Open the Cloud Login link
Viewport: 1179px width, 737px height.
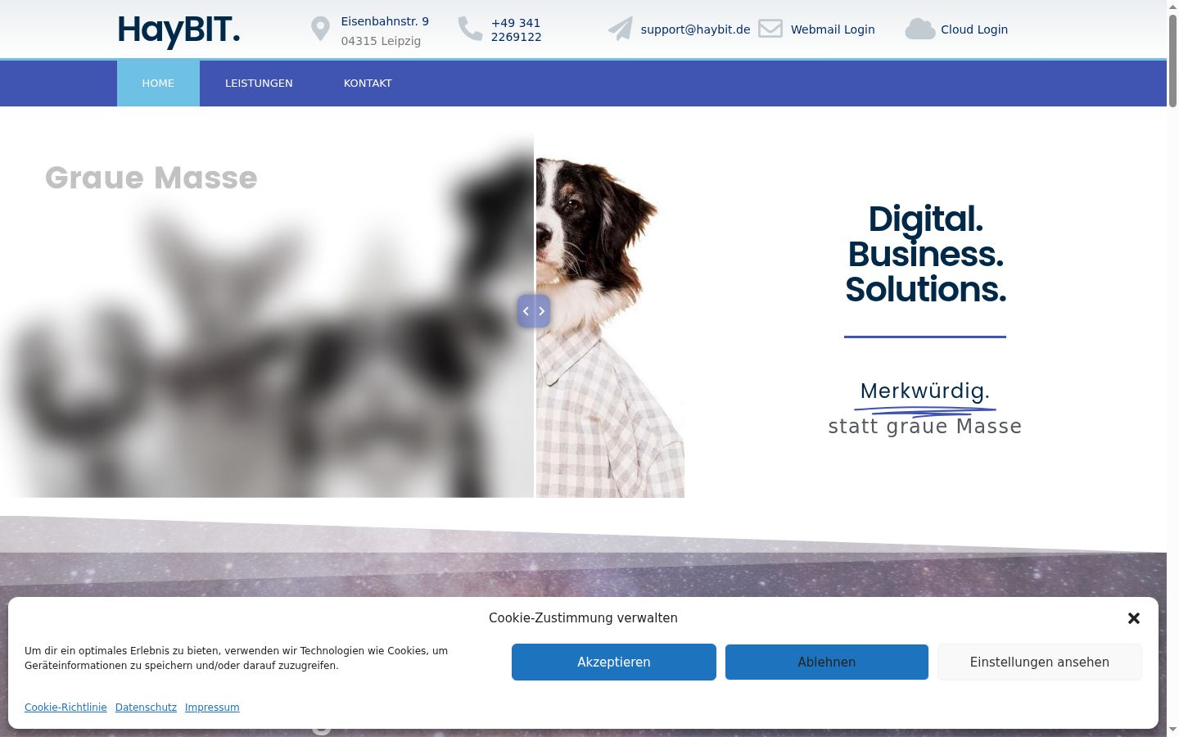point(974,29)
